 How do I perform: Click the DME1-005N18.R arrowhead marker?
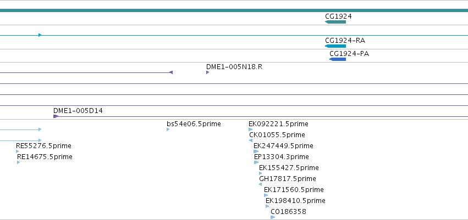coord(207,72)
